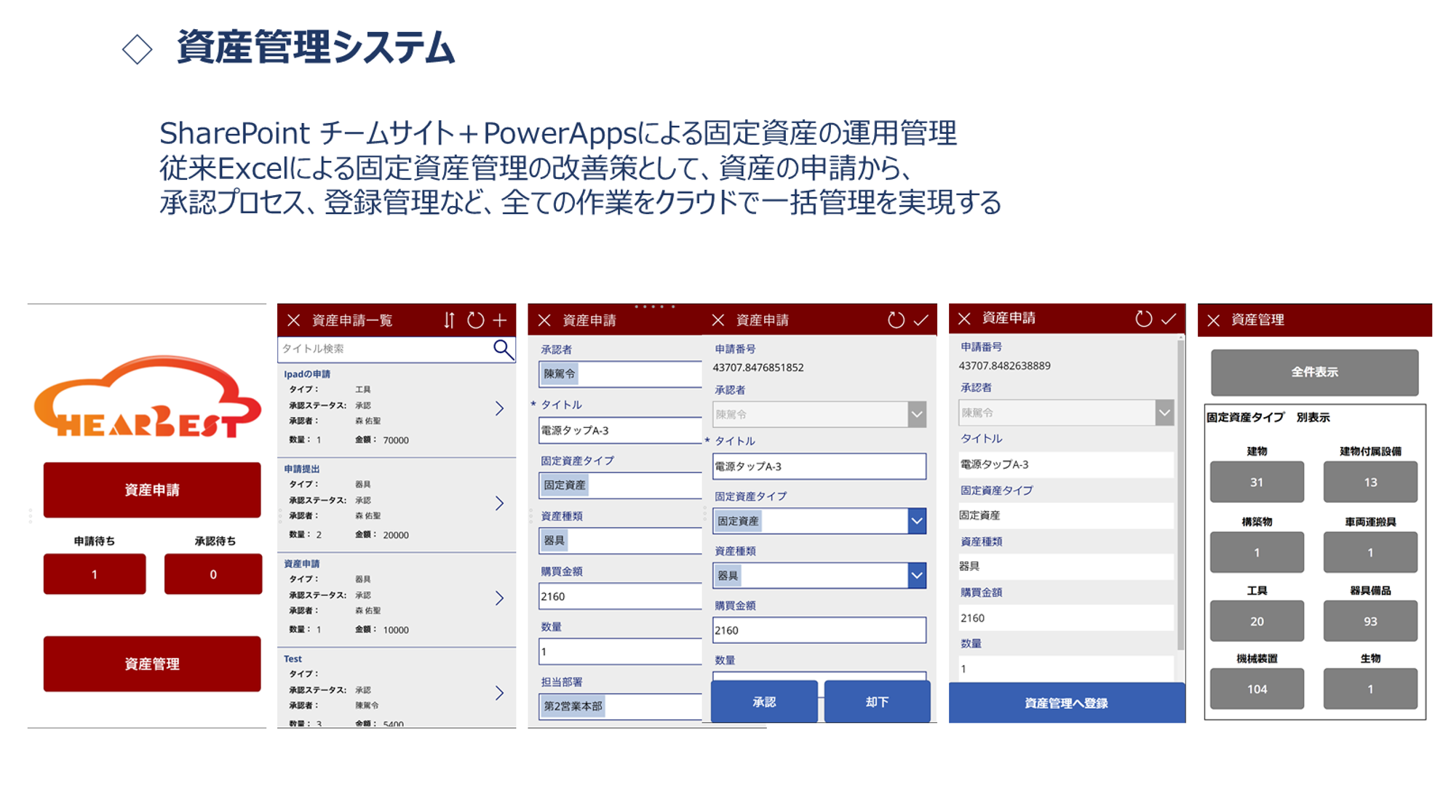Image resolution: width=1451 pixels, height=805 pixels.
Task: Open 車両運搬具 tile showing 1
Action: click(1370, 552)
